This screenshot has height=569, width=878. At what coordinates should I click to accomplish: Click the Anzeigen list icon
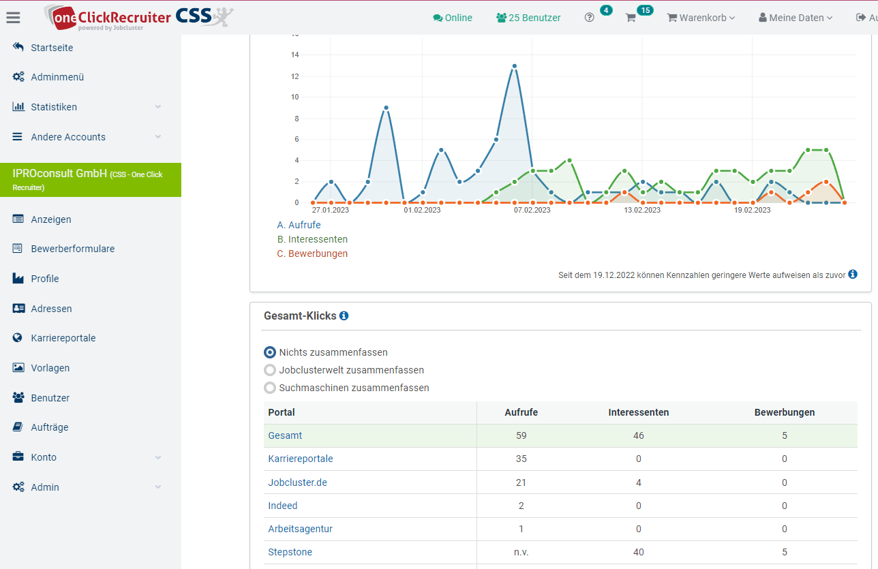pyautogui.click(x=18, y=219)
